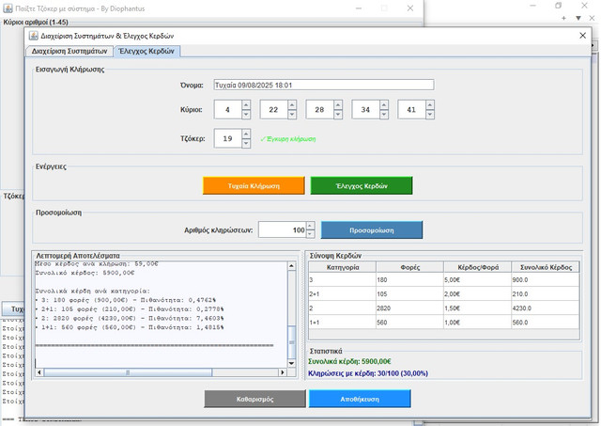This screenshot has width=601, height=426.
Task: Select the 1+1 category cell
Action: [343, 323]
